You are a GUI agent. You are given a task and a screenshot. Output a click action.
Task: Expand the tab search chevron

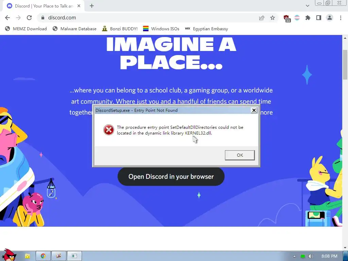[307, 6]
